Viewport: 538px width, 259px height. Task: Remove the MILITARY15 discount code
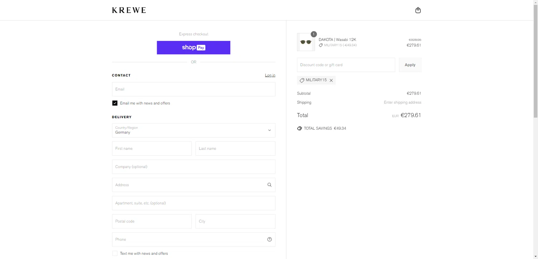pyautogui.click(x=331, y=81)
